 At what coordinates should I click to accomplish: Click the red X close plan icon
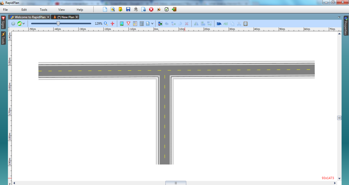click(x=151, y=9)
